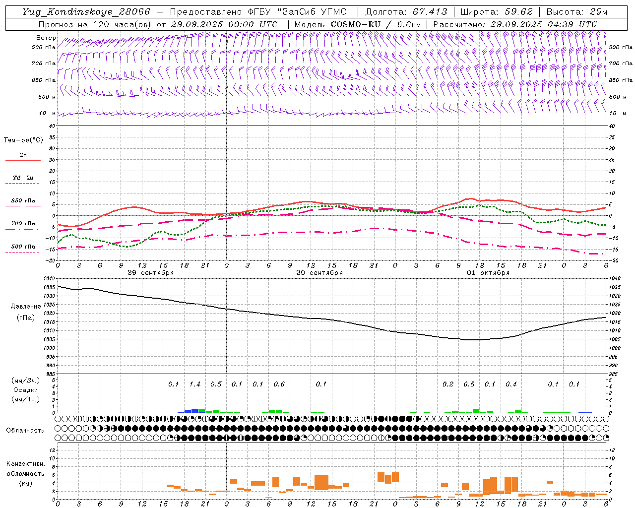The width and height of the screenshot is (635, 508).
Task: Click the Осадки precipitation label
Action: pos(25,390)
